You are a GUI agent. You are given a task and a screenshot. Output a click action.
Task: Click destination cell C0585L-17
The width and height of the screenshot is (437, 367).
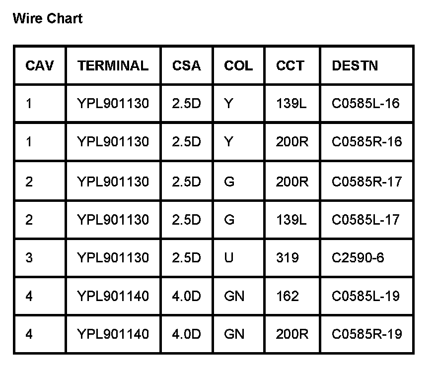(x=365, y=219)
